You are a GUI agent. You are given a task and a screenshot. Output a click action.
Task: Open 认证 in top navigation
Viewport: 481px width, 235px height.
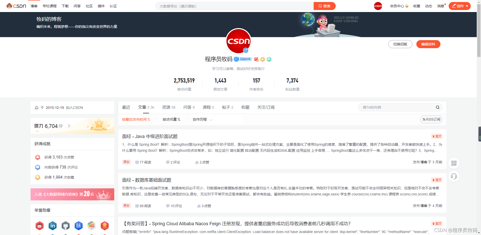(x=113, y=6)
